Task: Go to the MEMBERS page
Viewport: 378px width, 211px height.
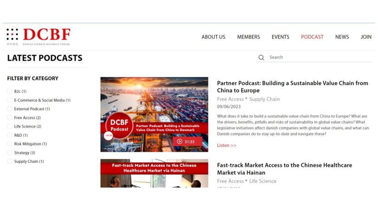Action: point(248,37)
